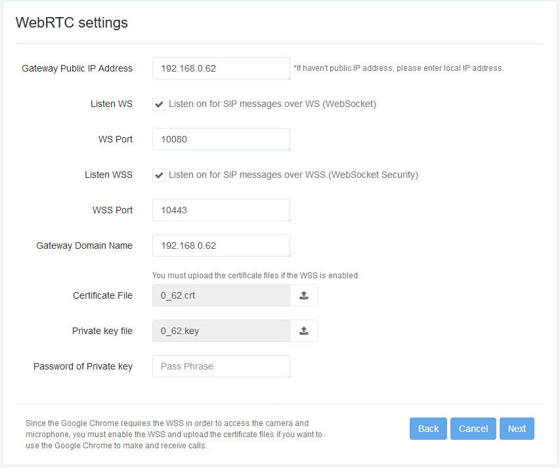This screenshot has height=468, width=560.
Task: Toggle the Listen WSS checkbox
Action: click(159, 175)
